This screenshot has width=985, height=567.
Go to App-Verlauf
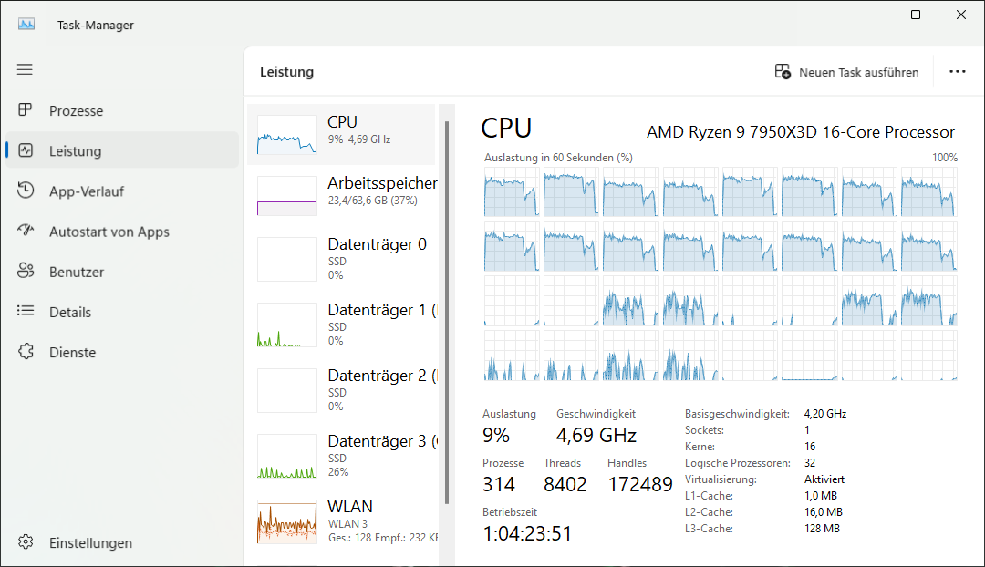tap(122, 191)
